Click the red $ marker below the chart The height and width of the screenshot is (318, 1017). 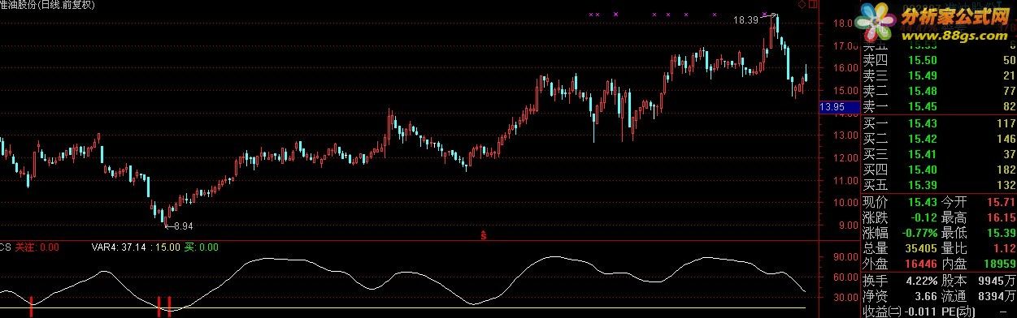tap(484, 236)
